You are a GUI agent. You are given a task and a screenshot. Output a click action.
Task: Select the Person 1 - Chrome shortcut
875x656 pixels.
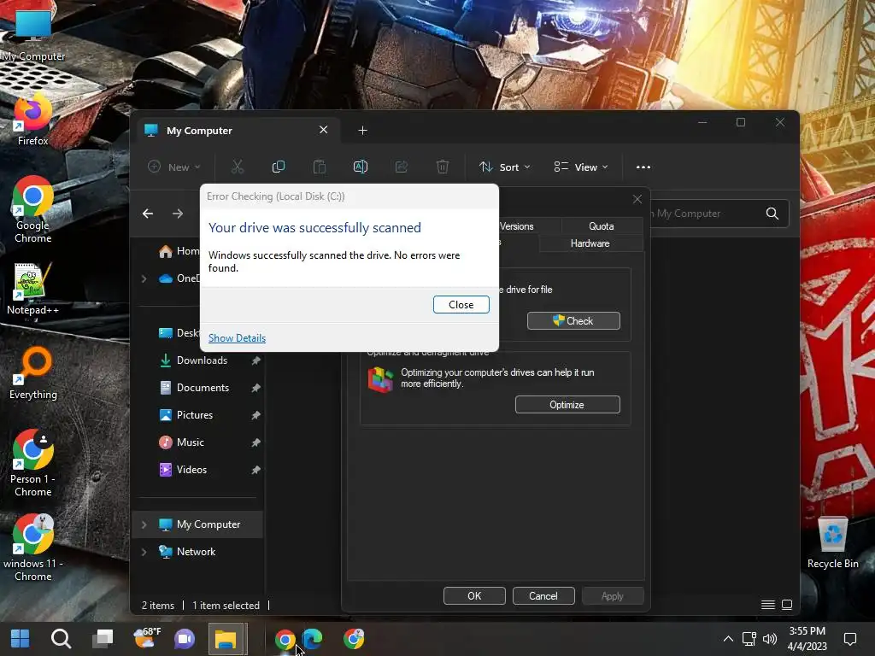pos(33,464)
